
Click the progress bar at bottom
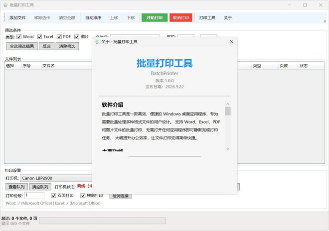(102, 221)
